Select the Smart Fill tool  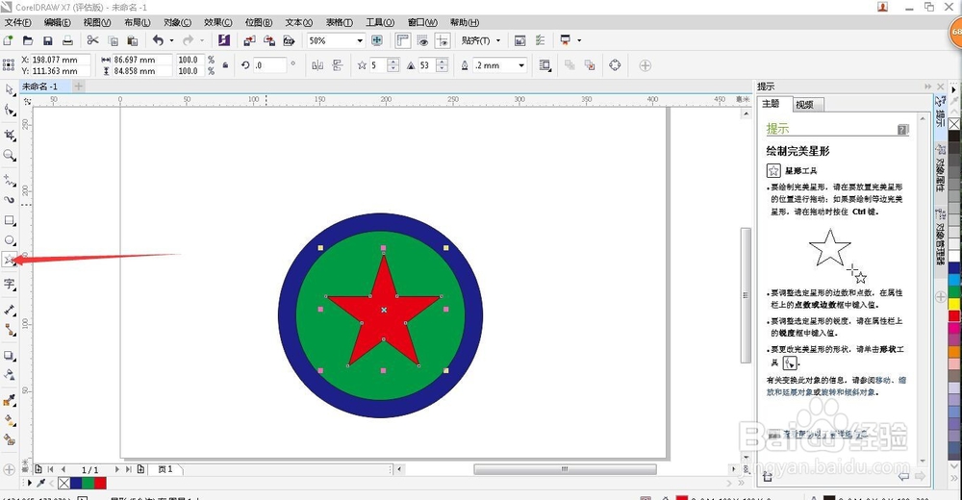point(10,439)
